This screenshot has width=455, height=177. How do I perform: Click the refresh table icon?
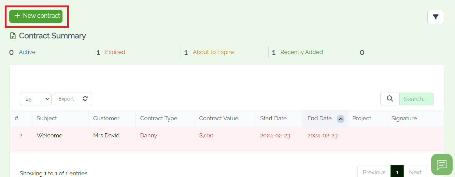point(85,99)
